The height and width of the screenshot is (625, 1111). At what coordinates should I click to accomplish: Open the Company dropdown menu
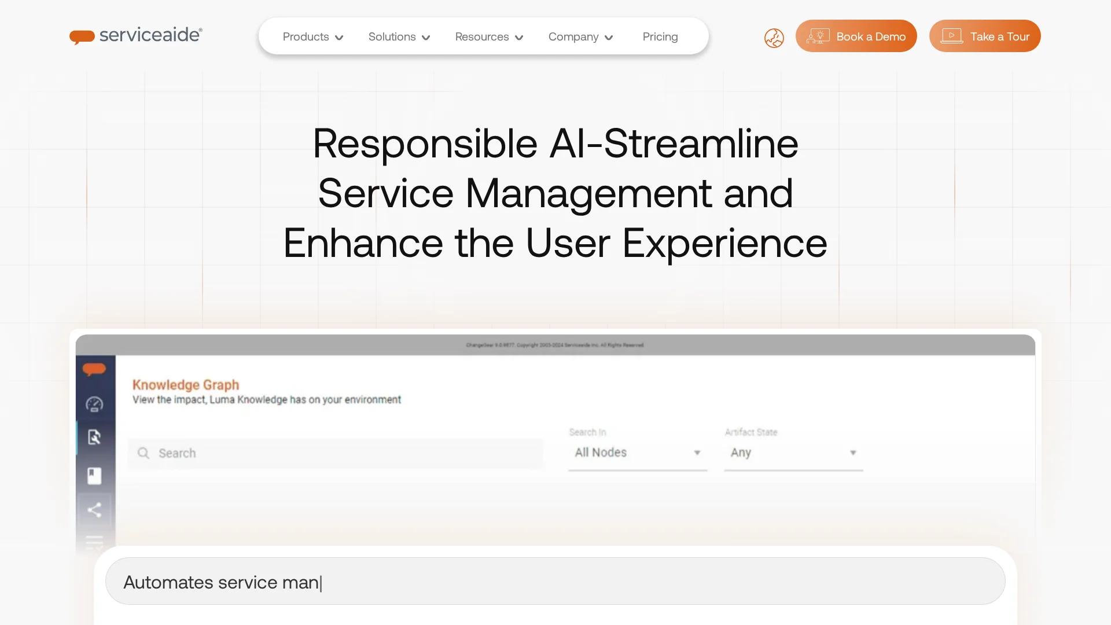pos(580,37)
